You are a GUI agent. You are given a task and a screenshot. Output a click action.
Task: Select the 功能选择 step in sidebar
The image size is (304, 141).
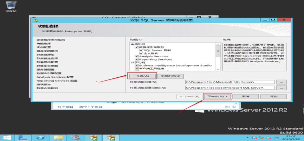click(x=44, y=44)
